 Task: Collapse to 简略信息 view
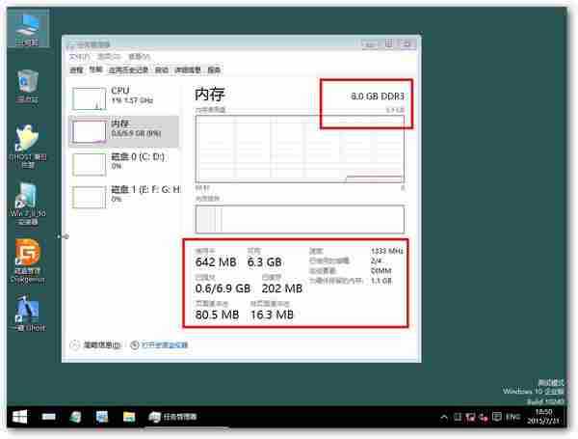tap(95, 344)
